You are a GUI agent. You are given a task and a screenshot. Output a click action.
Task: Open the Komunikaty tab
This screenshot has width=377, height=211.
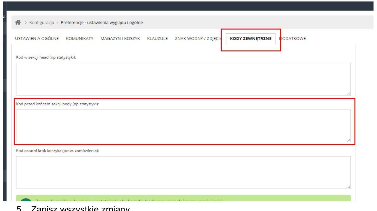tap(80, 38)
